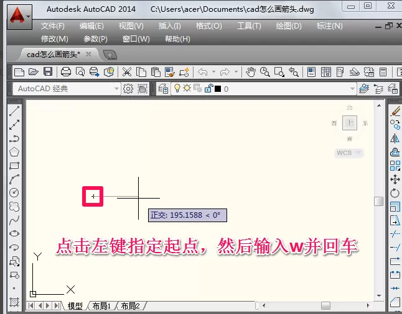Click the Copy icon in toolbar
Image resolution: width=402 pixels, height=314 pixels.
click(141, 72)
